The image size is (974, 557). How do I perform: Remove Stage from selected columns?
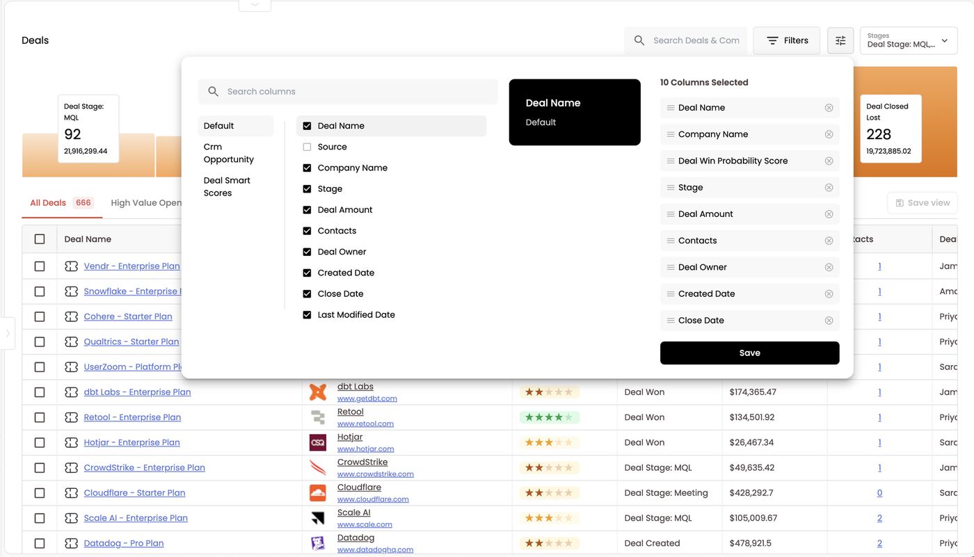point(829,188)
